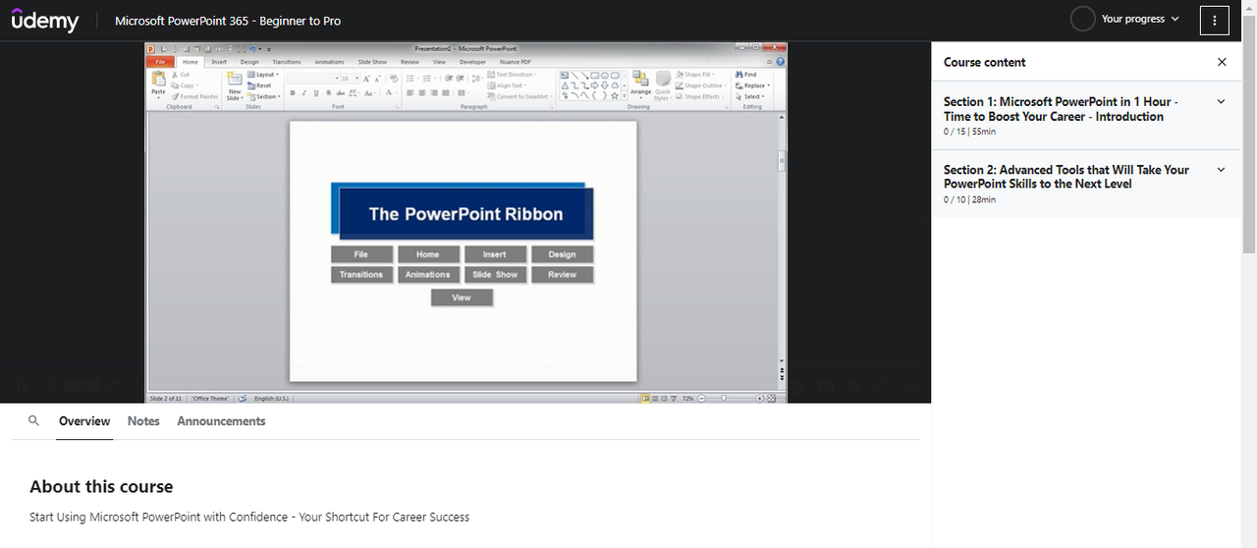This screenshot has width=1257, height=548.
Task: Open the search icon beside Overview tab
Action: [x=33, y=420]
